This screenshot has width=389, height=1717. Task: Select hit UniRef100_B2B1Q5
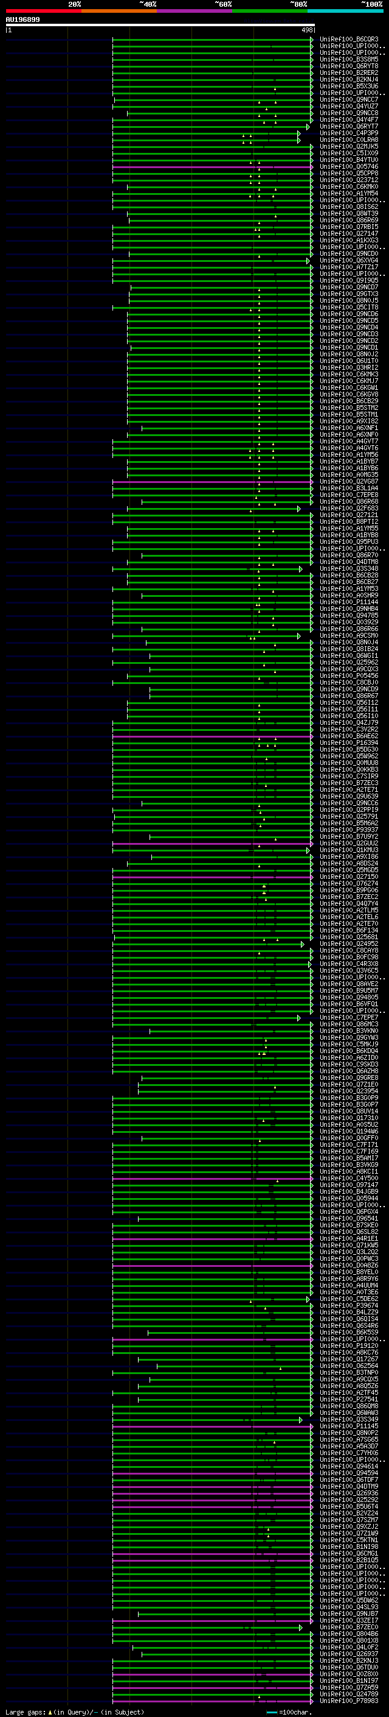tap(348, 1560)
